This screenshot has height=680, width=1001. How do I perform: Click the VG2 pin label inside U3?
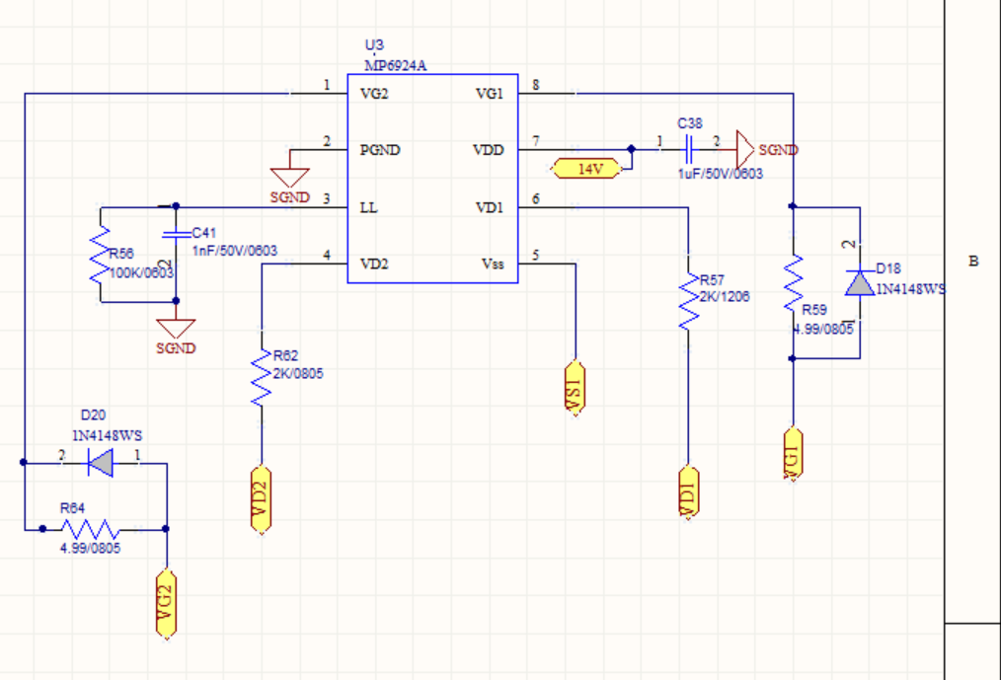coord(374,94)
